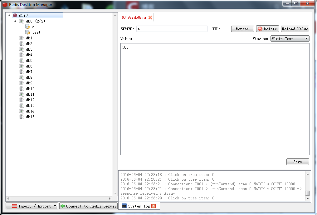The image size is (317, 215).
Task: Click the system log scrollbar thumb
Action: click(308, 193)
